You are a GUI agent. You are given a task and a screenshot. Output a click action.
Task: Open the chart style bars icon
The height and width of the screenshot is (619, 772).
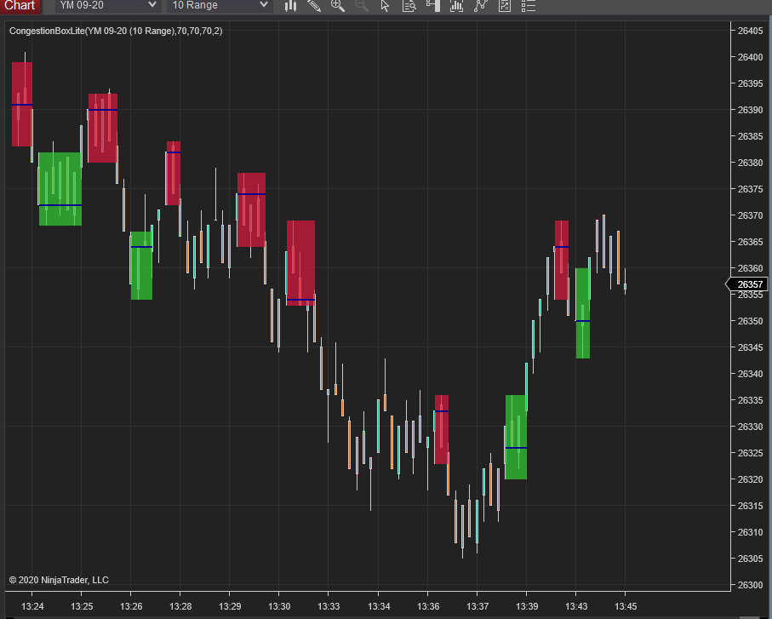point(290,6)
